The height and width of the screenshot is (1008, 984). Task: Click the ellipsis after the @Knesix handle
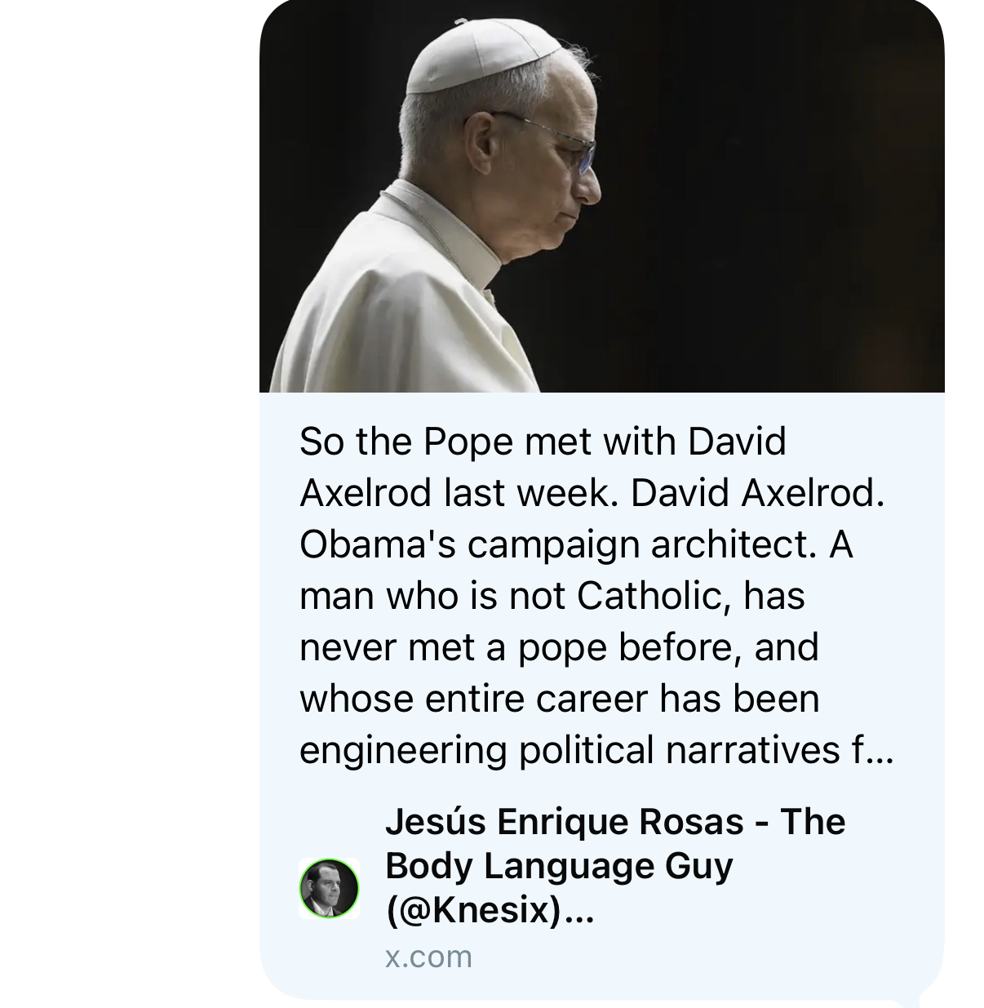tap(579, 912)
